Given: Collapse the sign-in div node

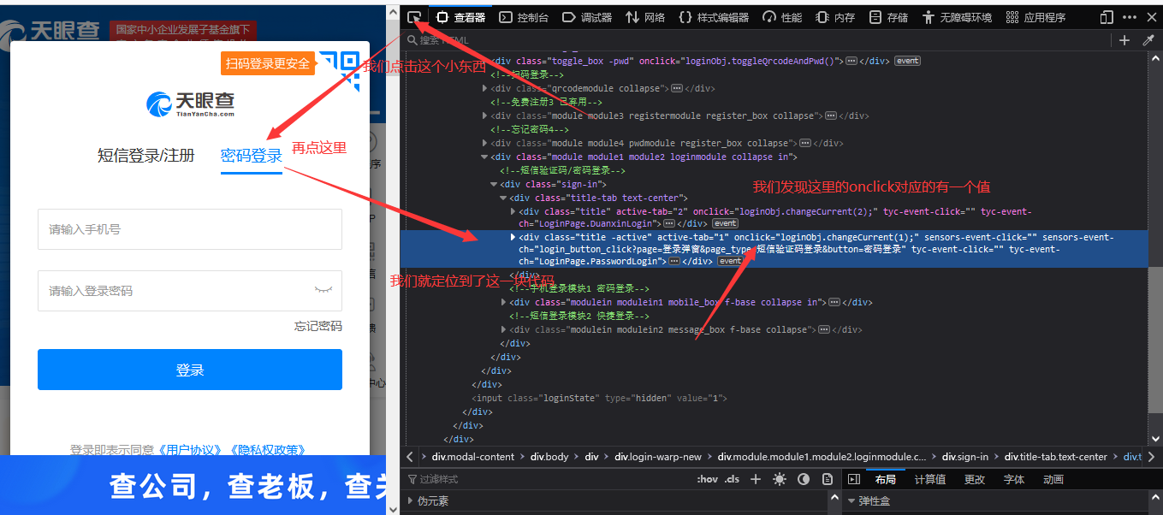Looking at the screenshot, I should (494, 184).
